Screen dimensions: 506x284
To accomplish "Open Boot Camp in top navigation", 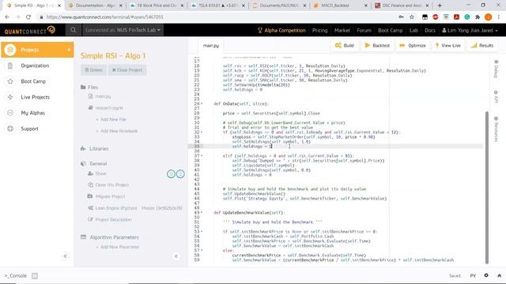I will [390, 30].
